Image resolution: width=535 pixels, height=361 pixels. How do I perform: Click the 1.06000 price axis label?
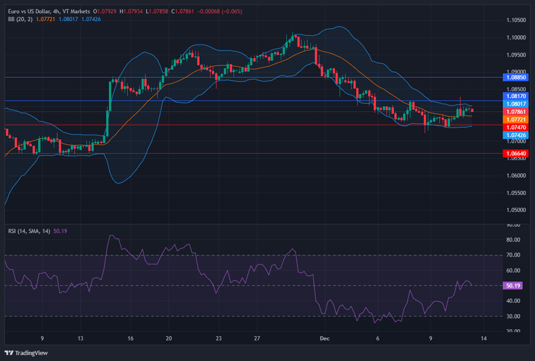(516, 176)
